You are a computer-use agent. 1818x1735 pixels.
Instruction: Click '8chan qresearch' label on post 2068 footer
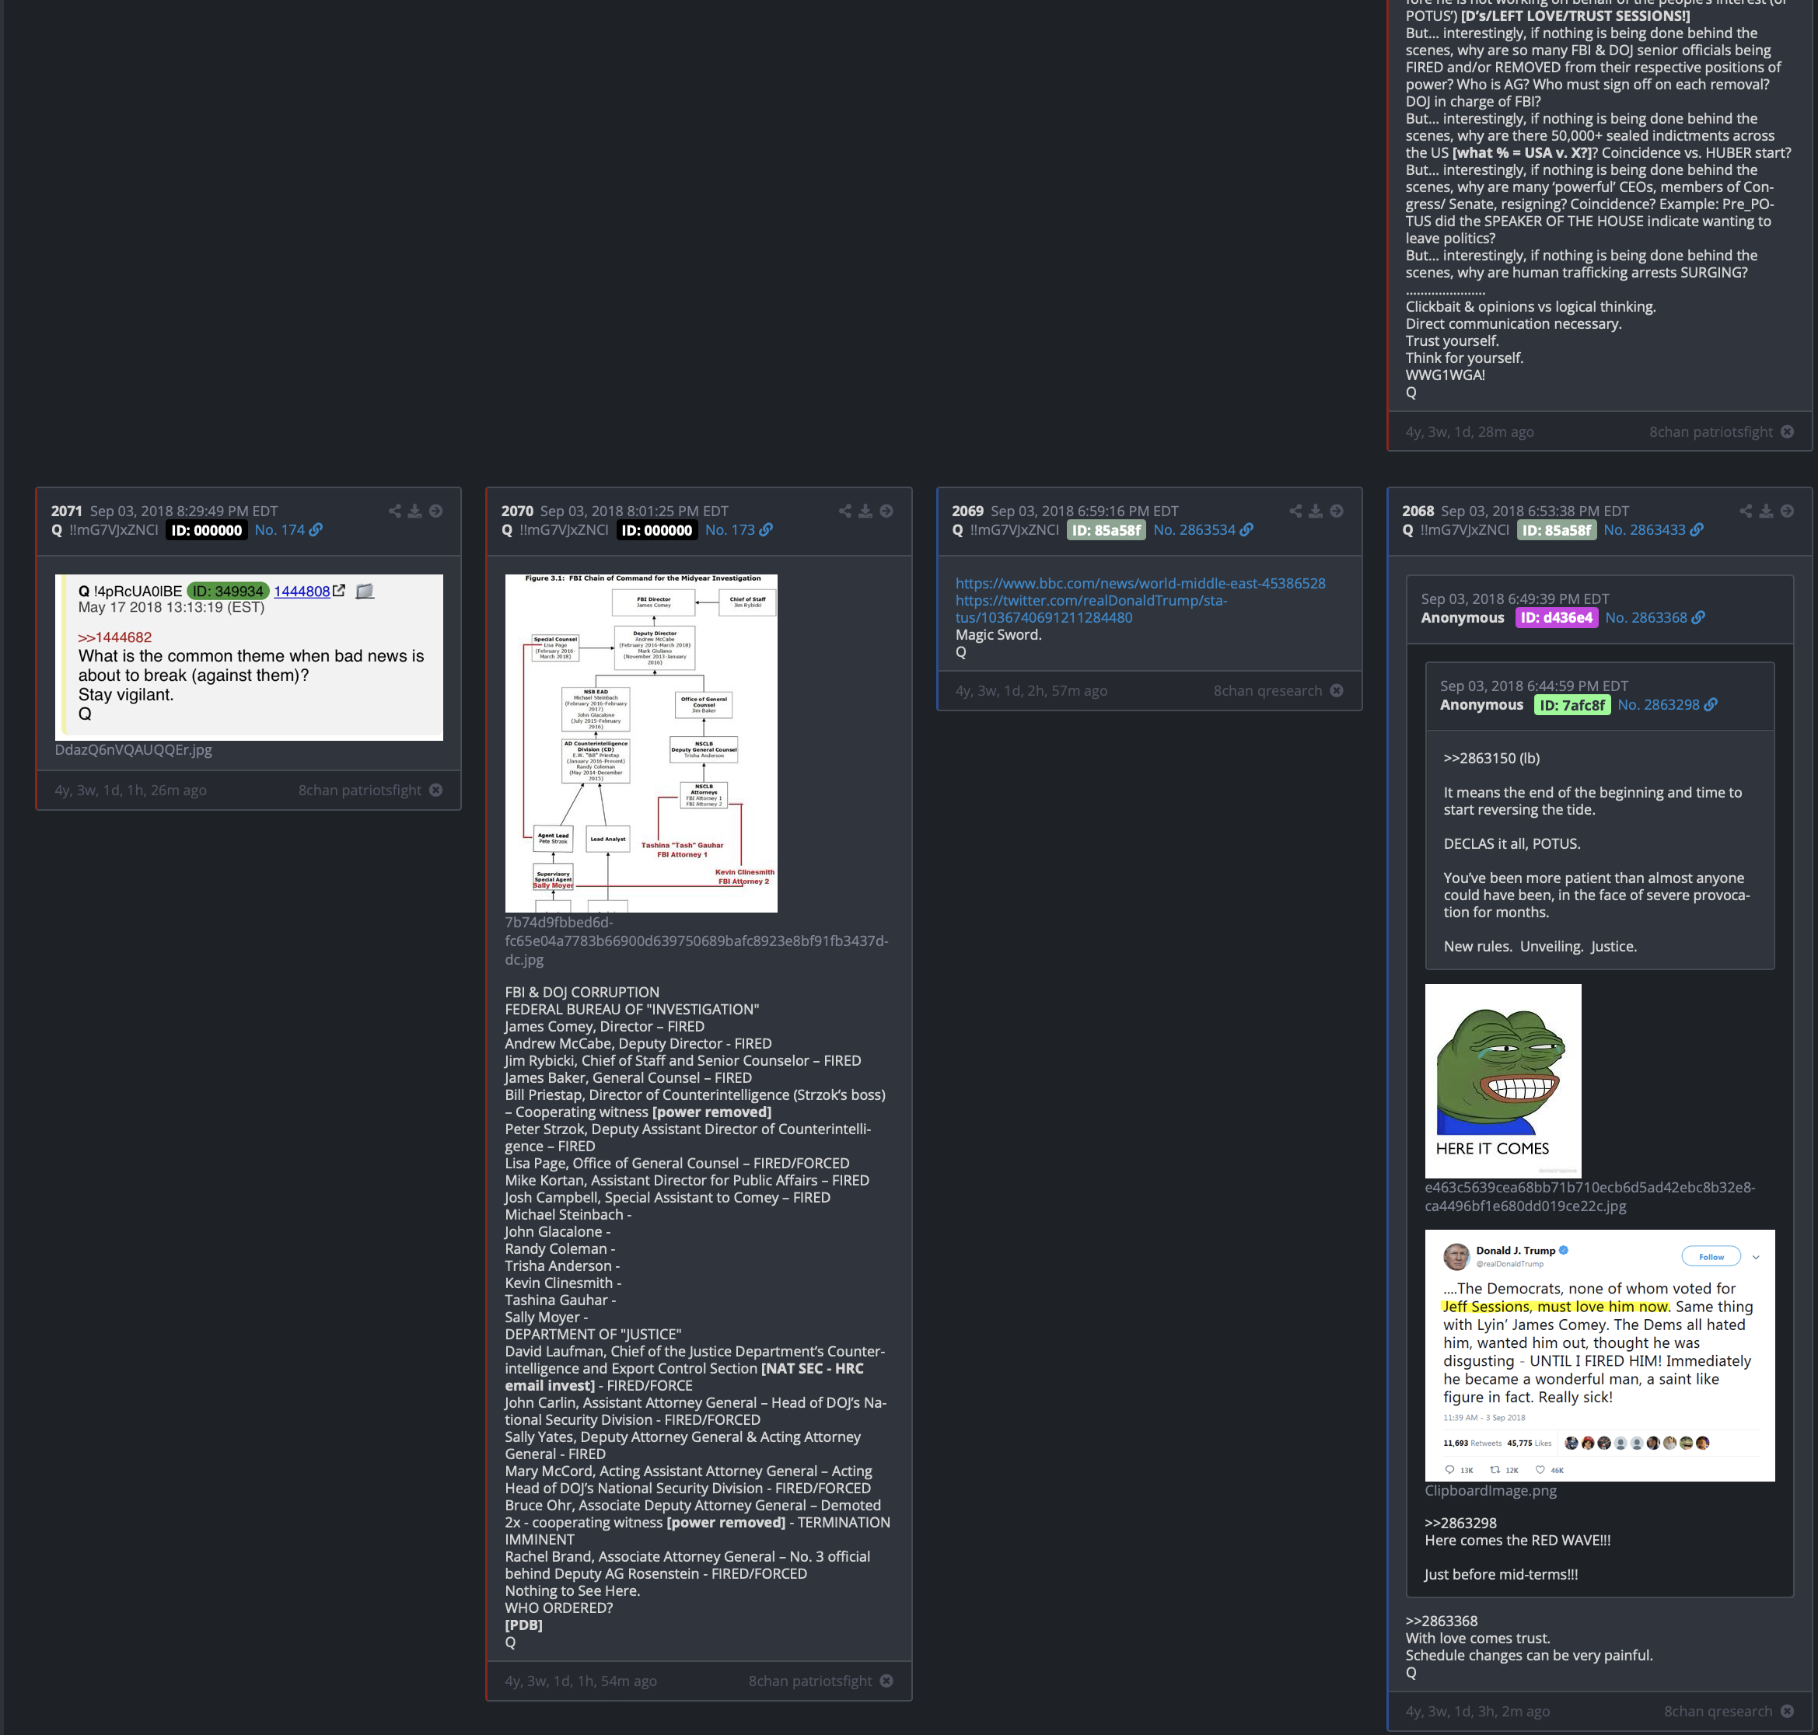point(1718,1711)
